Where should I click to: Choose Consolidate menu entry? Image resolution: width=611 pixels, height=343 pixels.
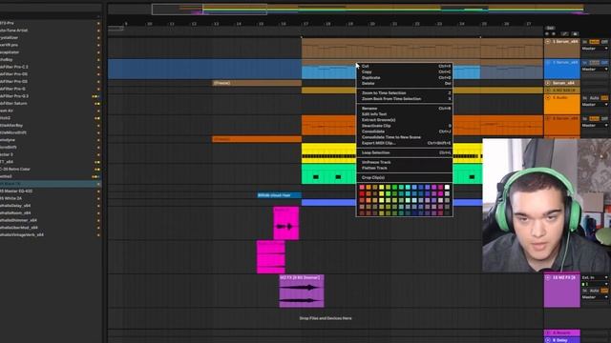click(x=405, y=131)
